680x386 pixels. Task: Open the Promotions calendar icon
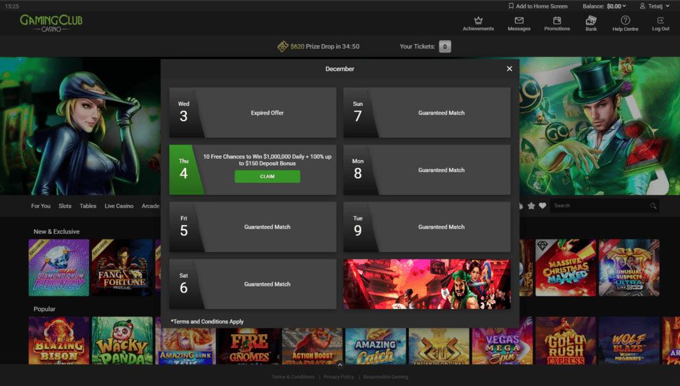click(x=556, y=20)
